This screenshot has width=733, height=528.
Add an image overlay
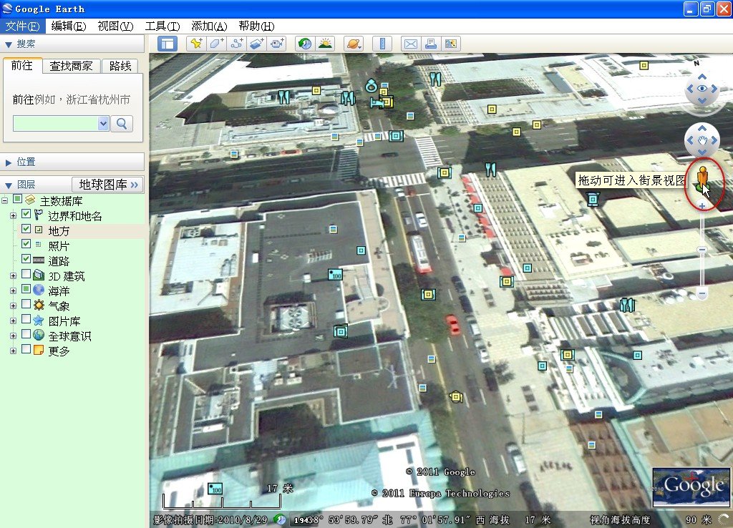257,44
